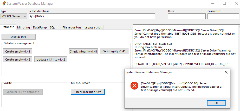Click the Select database input field
240x111 pixels.
(x=92, y=16)
